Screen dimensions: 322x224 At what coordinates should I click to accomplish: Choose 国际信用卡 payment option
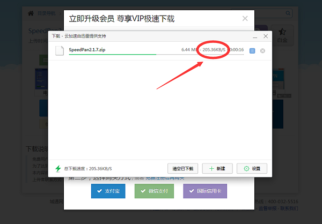tap(205, 191)
